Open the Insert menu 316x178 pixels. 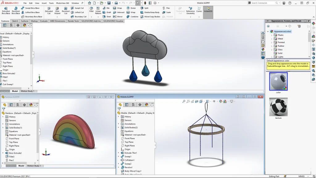(44, 3)
